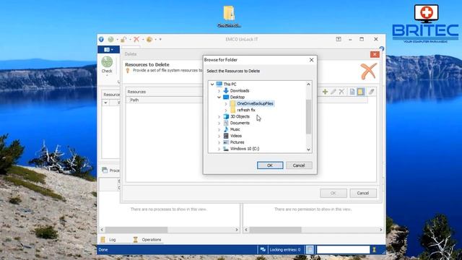
Task: Click the red X delete icon in title toolbar
Action: click(x=136, y=39)
